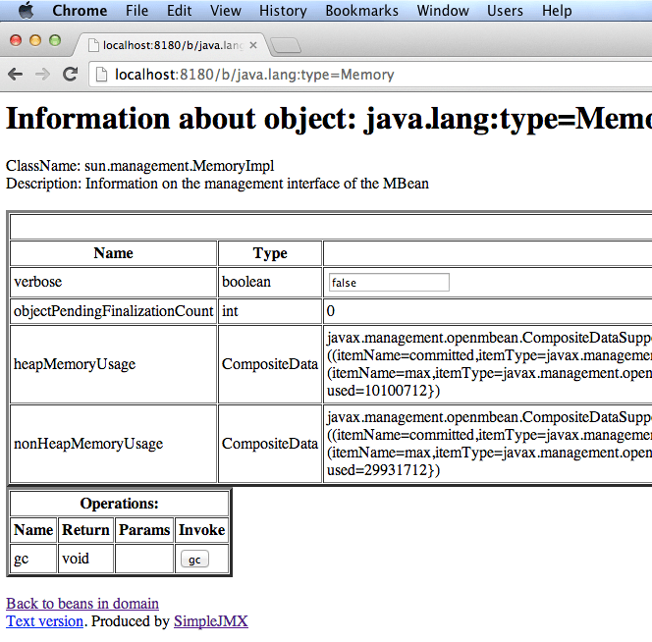This screenshot has height=642, width=652.
Task: Click the yellow minimize window button
Action: (x=35, y=40)
